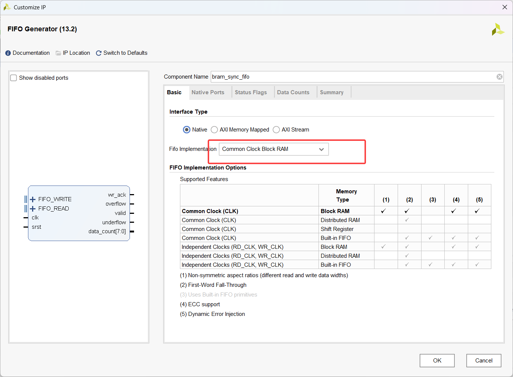Click the overflow port label
The height and width of the screenshot is (377, 513).
pos(116,204)
